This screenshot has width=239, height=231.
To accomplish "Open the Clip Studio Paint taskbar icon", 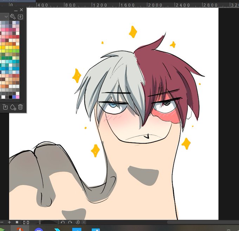I will click(20, 229).
